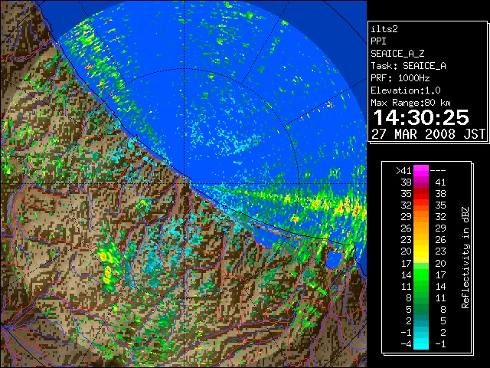Click the 'PRF: 1000Hz' text
Screen dimensions: 490x368
click(400, 78)
